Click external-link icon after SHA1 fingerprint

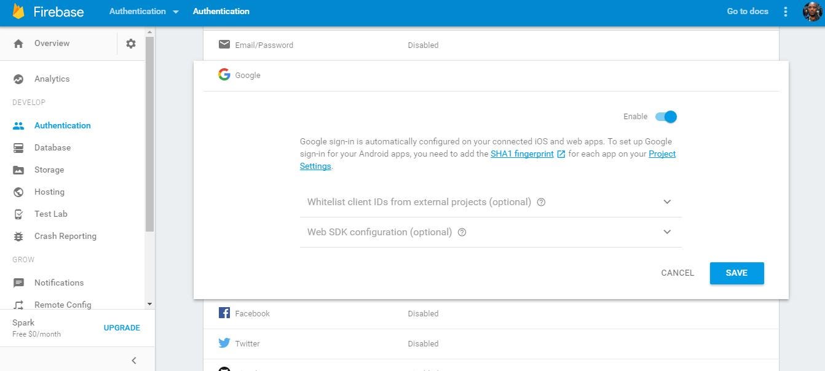(561, 154)
